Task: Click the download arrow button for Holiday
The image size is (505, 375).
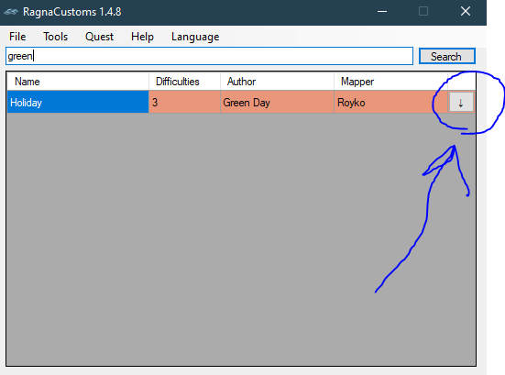Action: point(461,103)
